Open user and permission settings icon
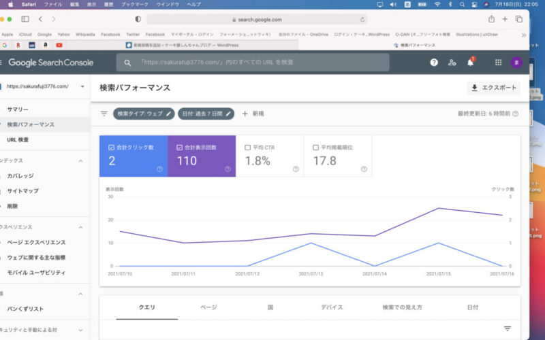 pyautogui.click(x=452, y=63)
